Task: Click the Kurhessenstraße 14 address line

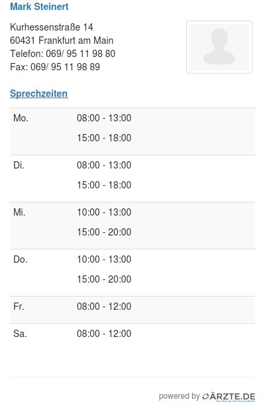Action: [x=52, y=27]
